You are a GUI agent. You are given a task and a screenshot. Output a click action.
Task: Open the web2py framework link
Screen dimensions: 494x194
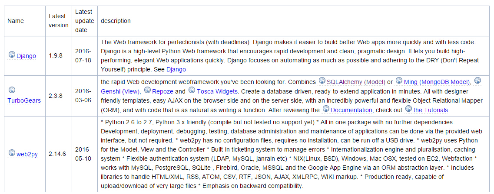coord(27,155)
